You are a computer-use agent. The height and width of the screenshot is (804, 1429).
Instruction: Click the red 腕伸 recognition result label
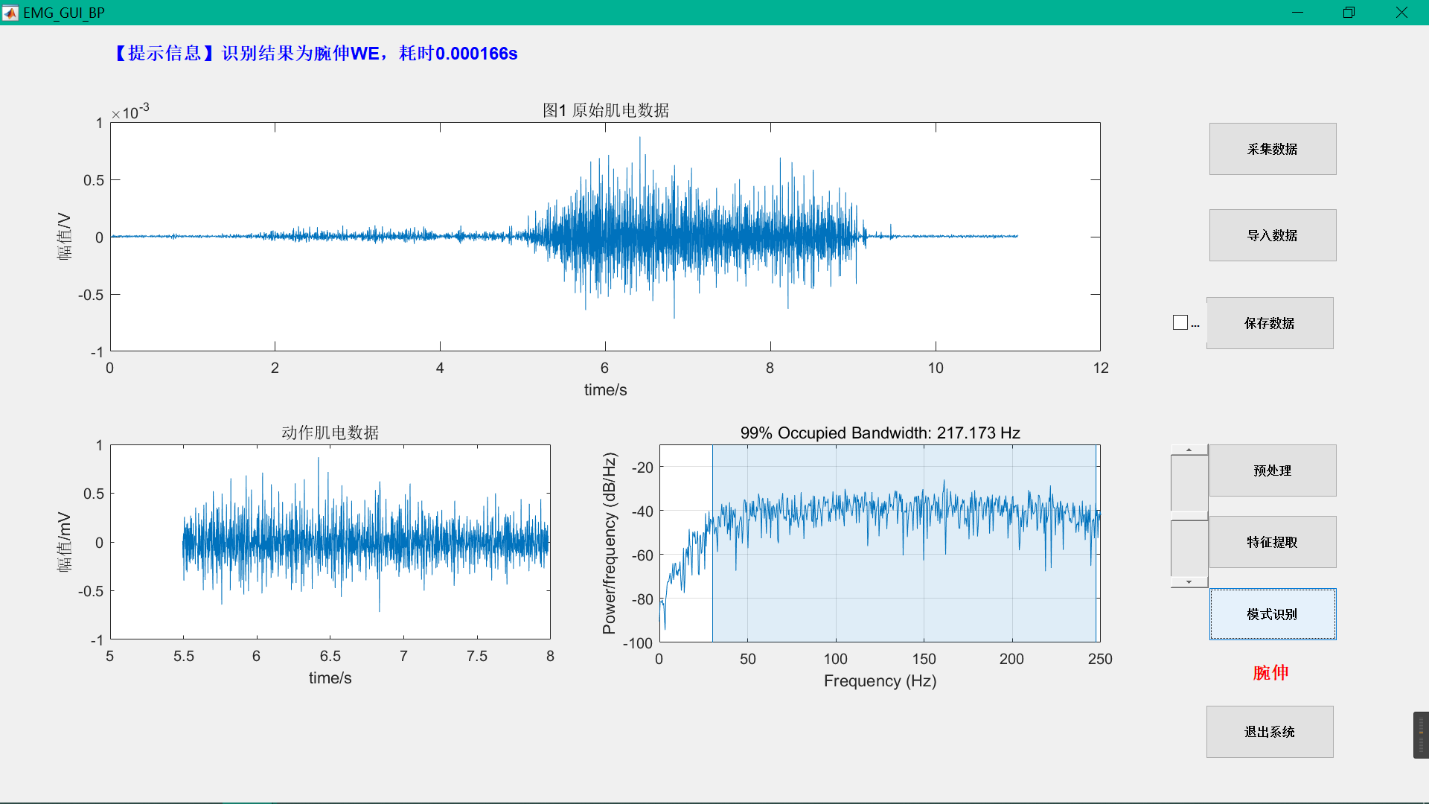(1271, 673)
